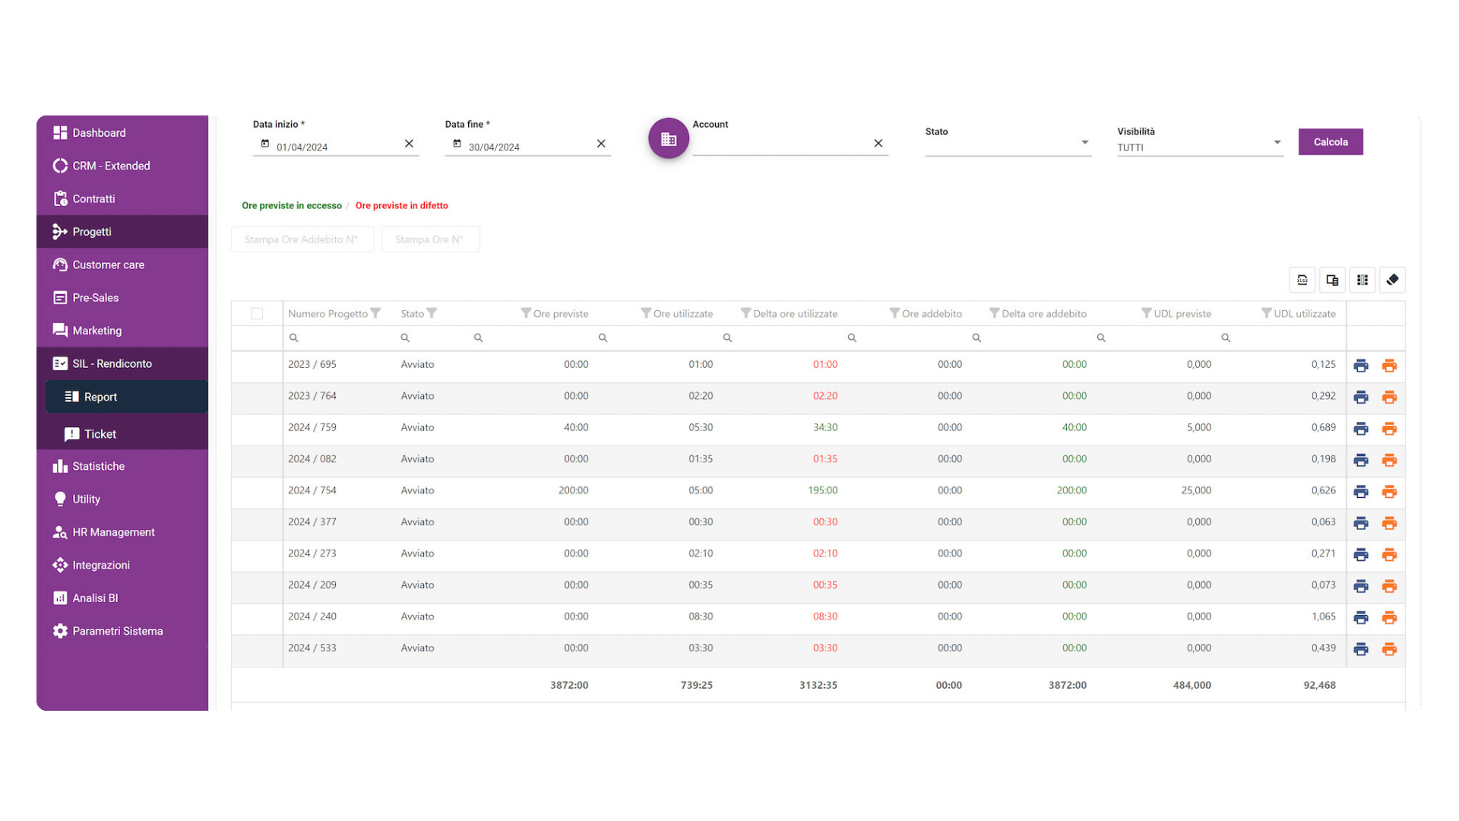
Task: Open Analisi BI sidebar item
Action: pos(122,598)
